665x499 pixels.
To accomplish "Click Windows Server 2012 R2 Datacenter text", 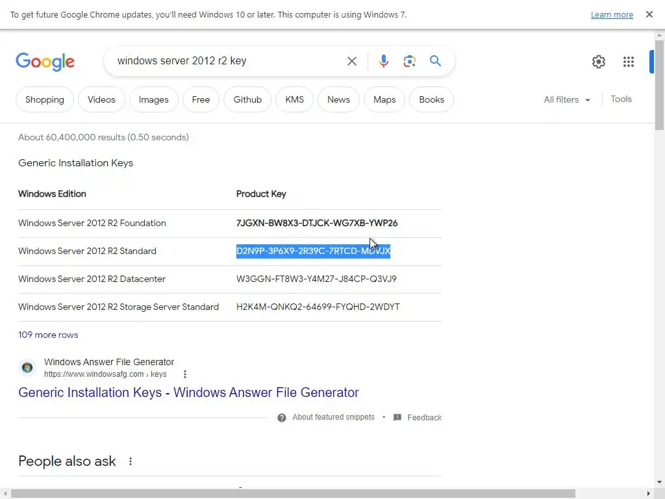I will coord(92,279).
